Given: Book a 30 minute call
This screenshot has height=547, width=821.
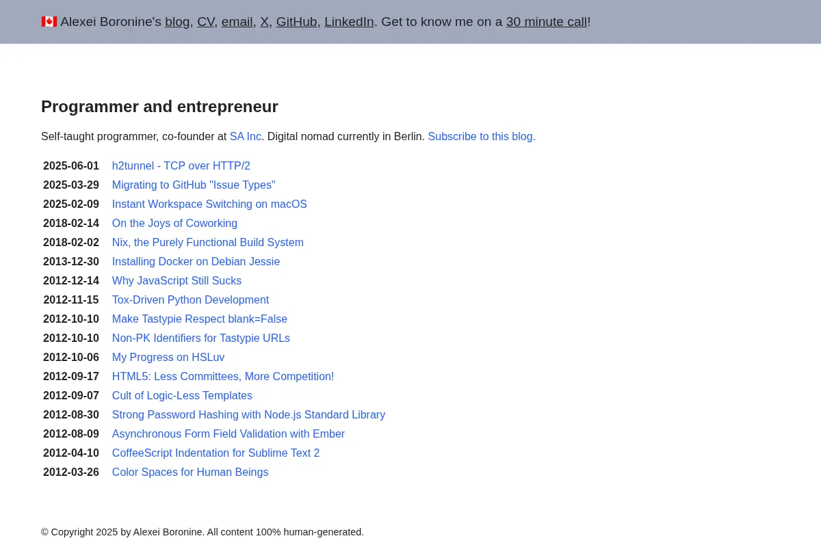Looking at the screenshot, I should point(547,22).
